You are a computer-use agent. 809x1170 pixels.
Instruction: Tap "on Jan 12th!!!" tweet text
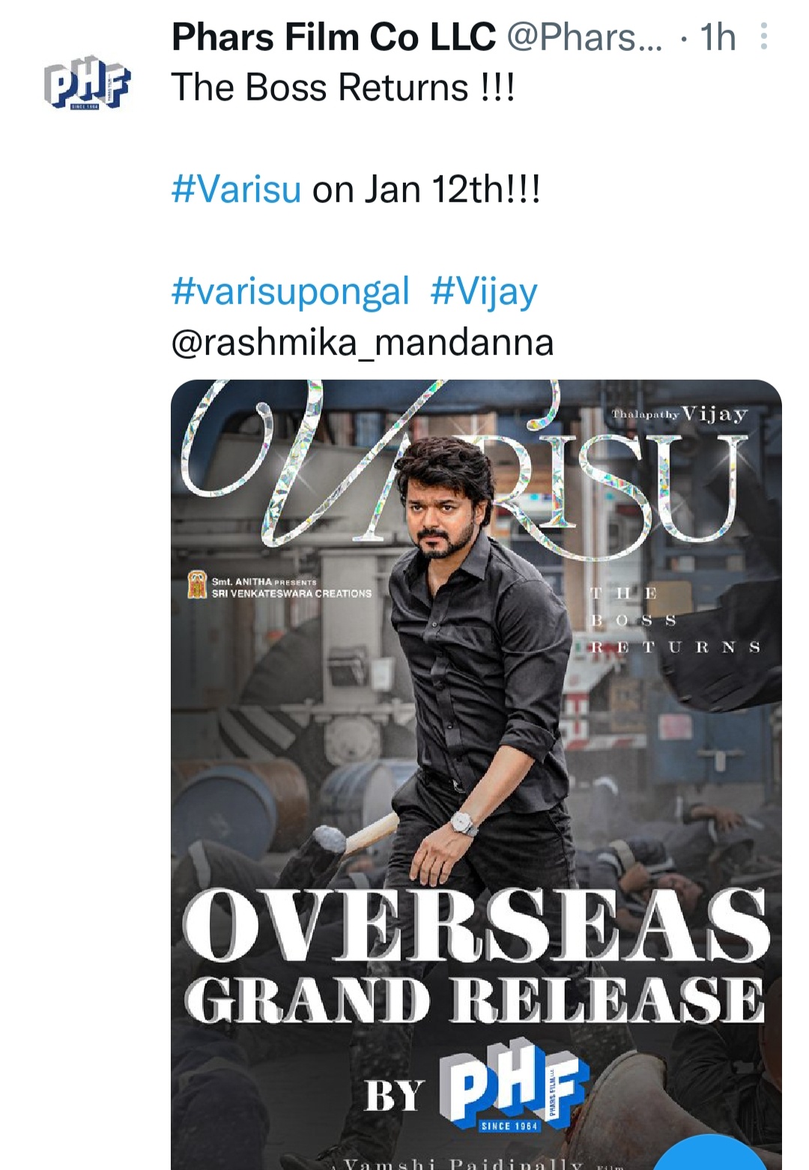click(425, 189)
